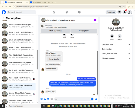
Task: Choose a sticker using the sticker icon
Action: (x=48, y=99)
